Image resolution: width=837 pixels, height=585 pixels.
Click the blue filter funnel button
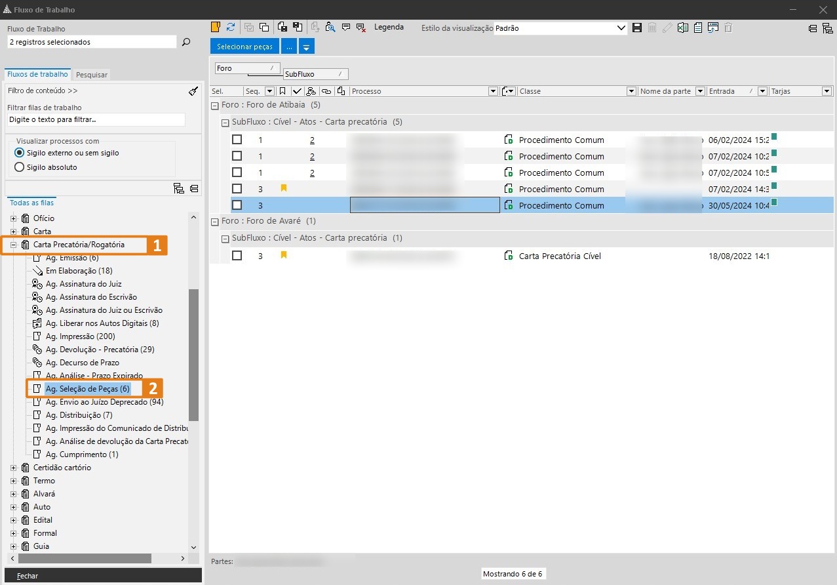(x=306, y=47)
